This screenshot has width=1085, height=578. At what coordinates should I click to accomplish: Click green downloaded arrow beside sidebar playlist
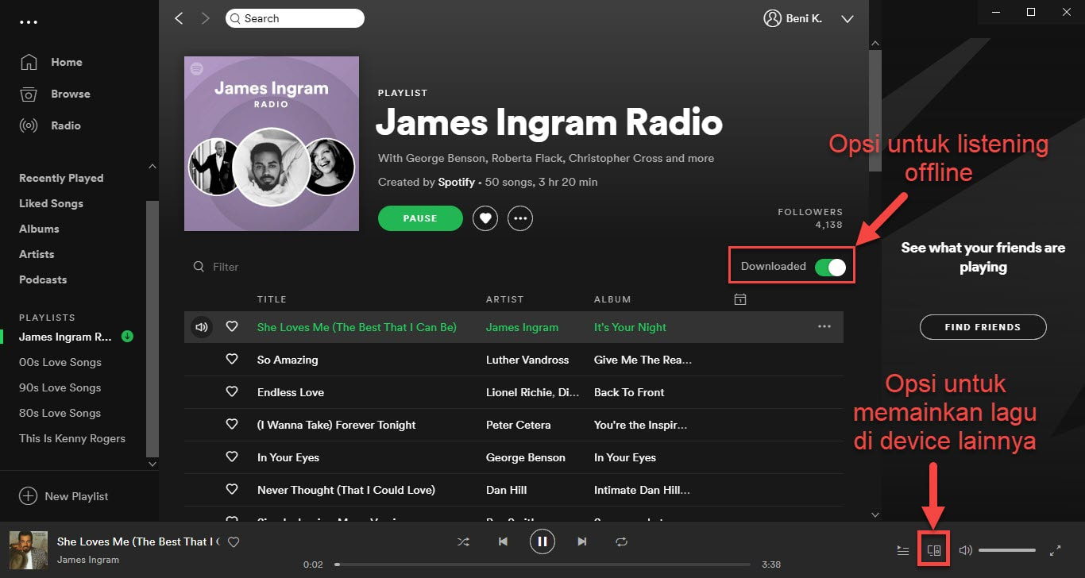point(127,337)
